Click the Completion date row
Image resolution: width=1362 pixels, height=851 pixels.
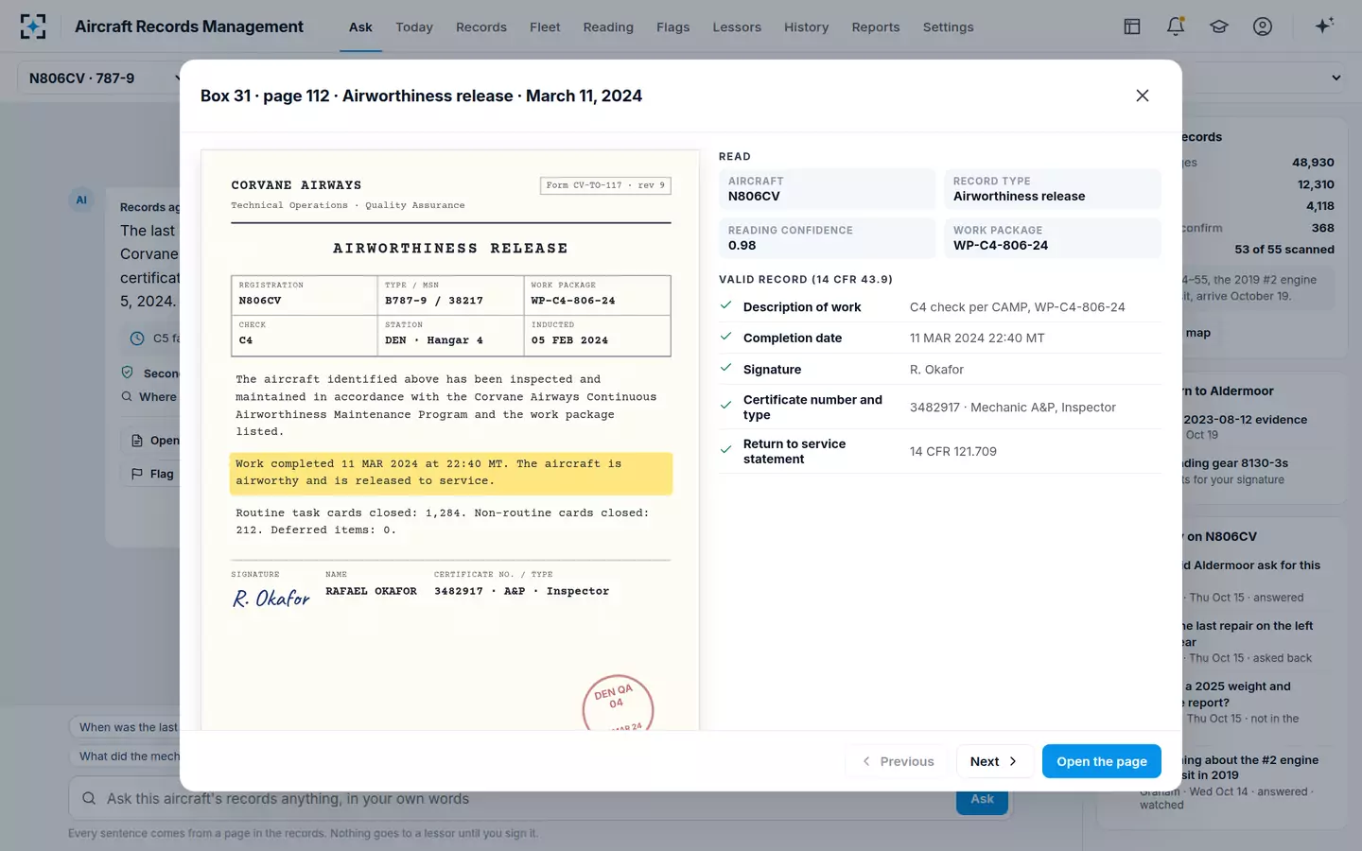coord(940,338)
